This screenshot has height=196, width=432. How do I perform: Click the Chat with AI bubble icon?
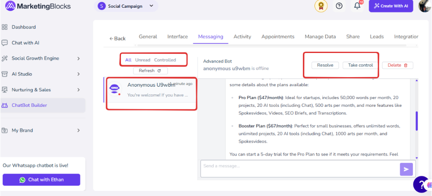[5, 43]
